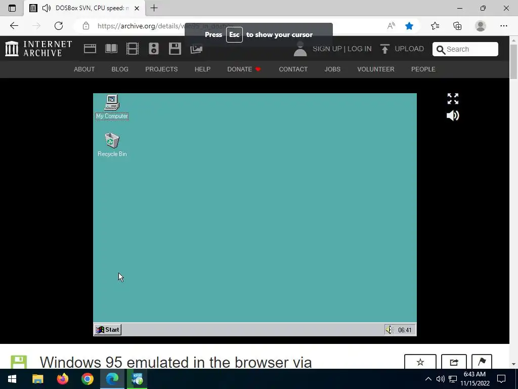Open the JOBS link
Viewport: 518px width, 389px height.
[x=332, y=69]
